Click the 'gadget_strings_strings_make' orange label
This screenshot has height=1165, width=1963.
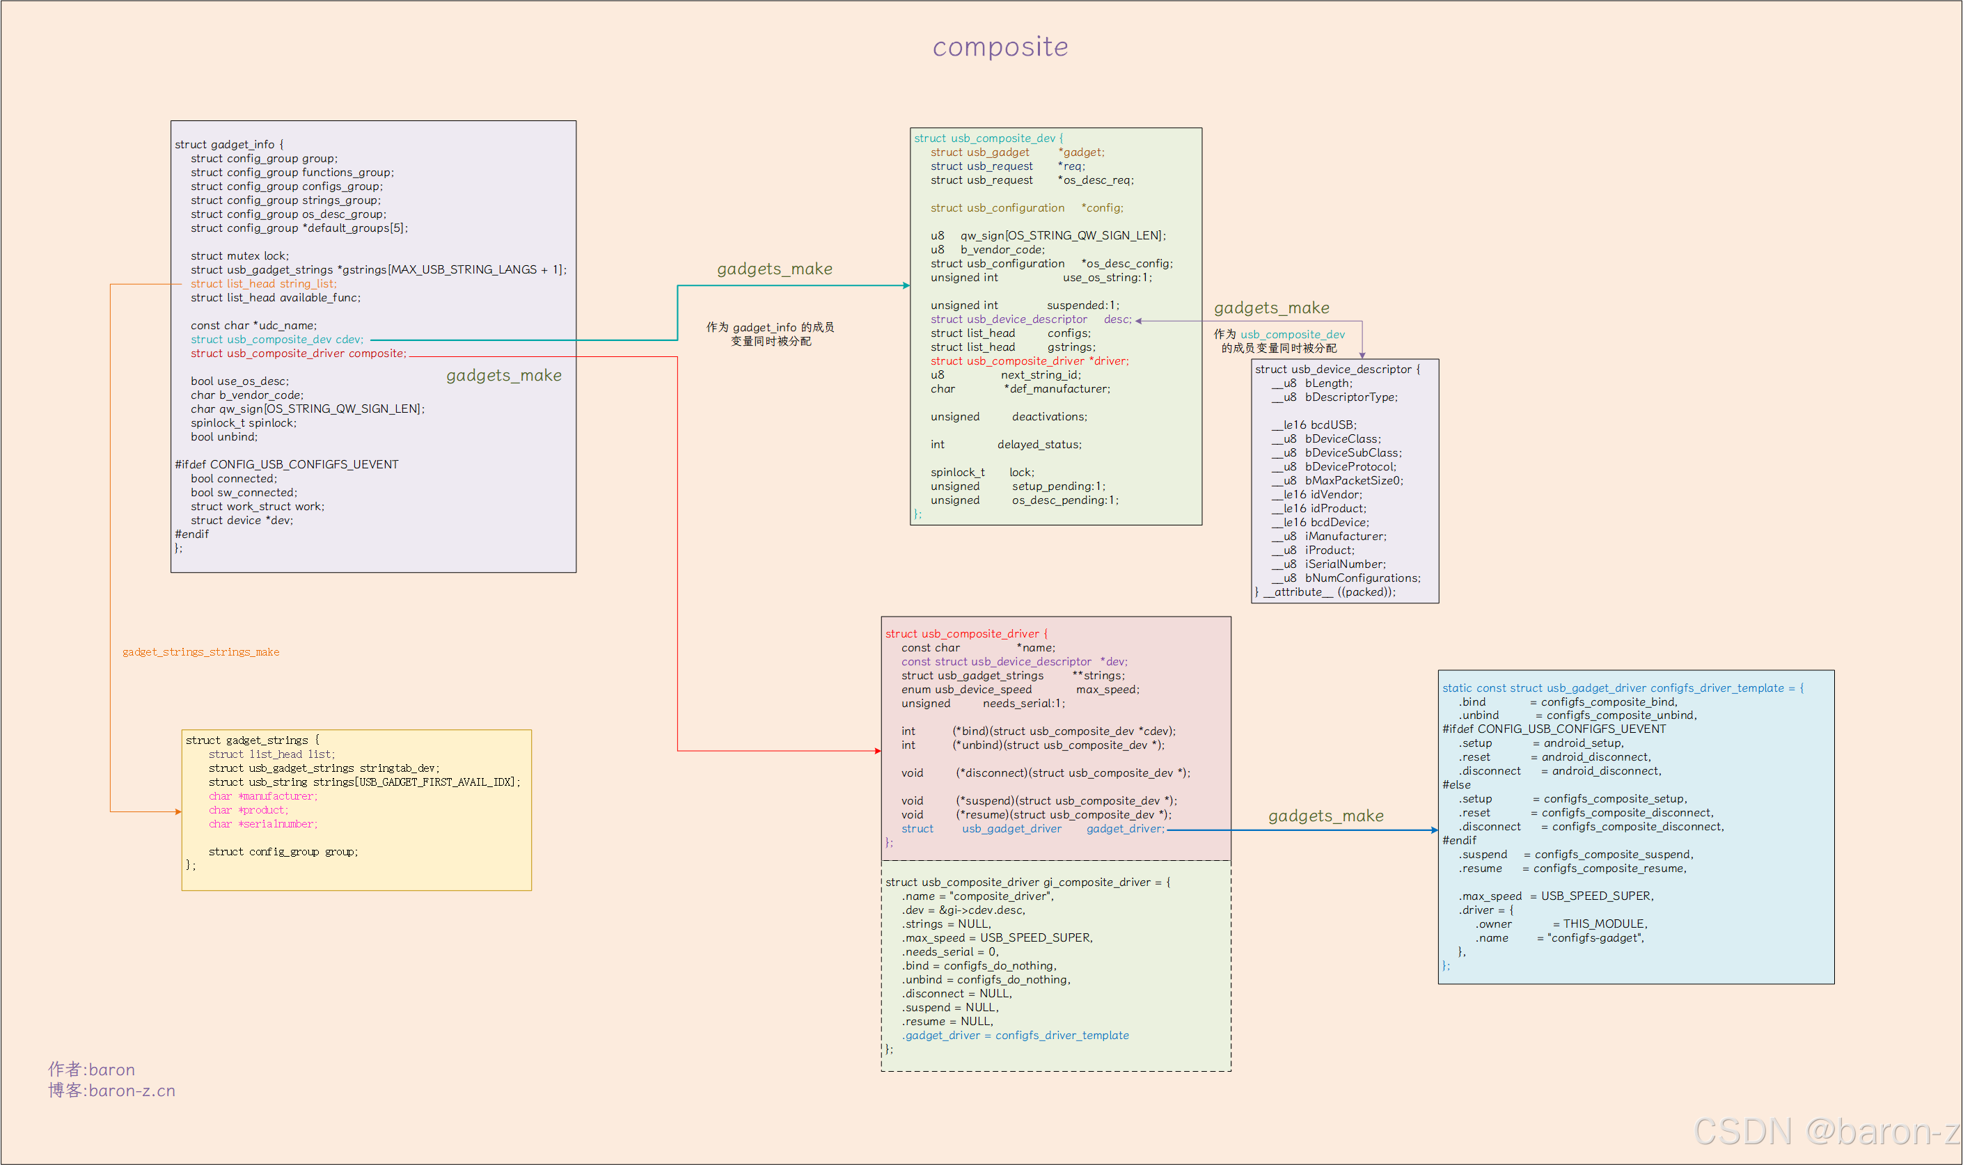(x=200, y=652)
